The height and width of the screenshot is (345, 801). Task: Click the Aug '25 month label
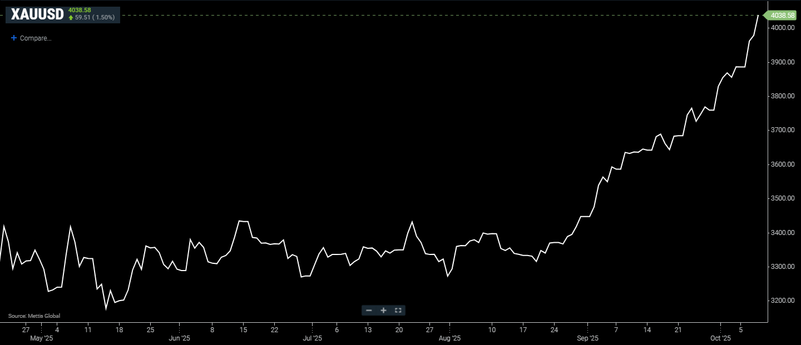point(449,338)
